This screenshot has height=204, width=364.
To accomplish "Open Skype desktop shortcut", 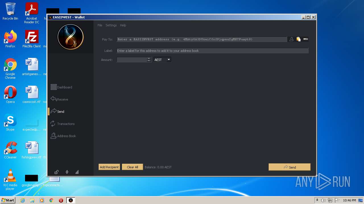I will [x=10, y=122].
